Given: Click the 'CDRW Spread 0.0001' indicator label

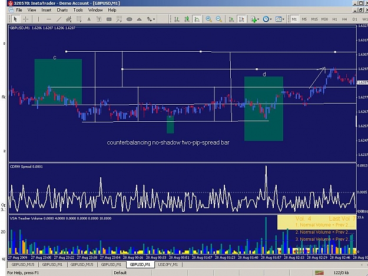Looking at the screenshot, I should click(26, 167).
